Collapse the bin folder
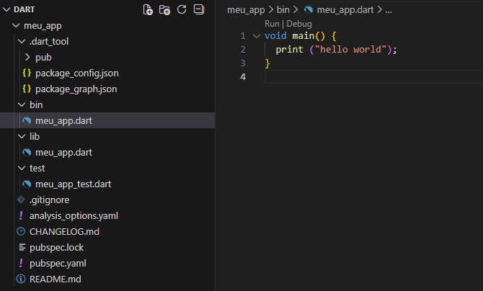Viewport: 483px width, 291px height. (22, 104)
